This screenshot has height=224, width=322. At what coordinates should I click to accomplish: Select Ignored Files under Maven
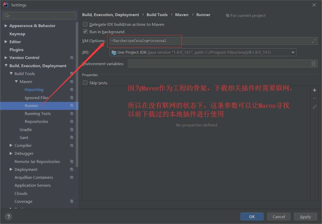(37, 98)
